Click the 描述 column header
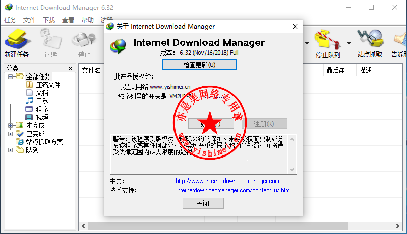The image size is (407, 234). click(x=365, y=70)
